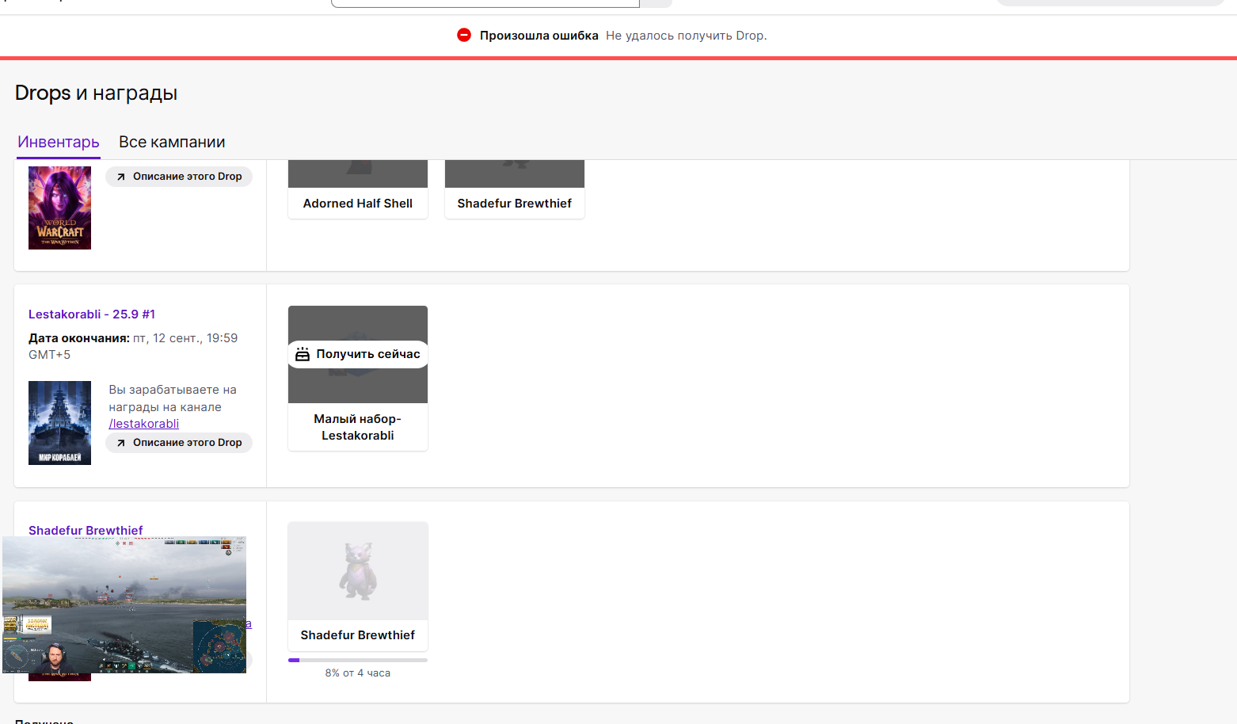Visit the /lestakorabli channel link

(143, 424)
